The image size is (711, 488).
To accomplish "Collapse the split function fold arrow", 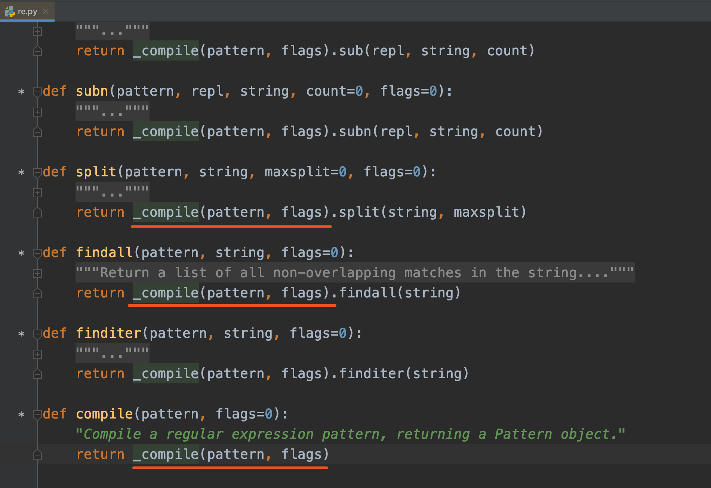I will (x=37, y=173).
